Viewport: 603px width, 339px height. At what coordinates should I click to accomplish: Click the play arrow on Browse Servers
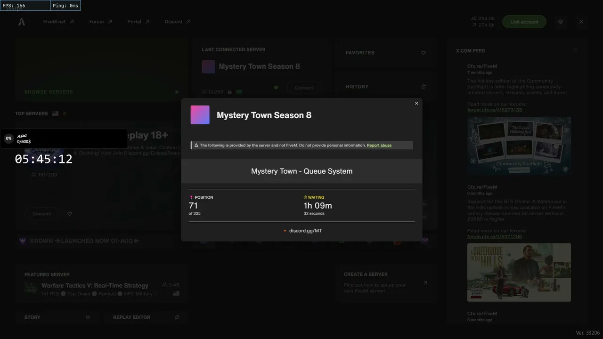point(177,92)
